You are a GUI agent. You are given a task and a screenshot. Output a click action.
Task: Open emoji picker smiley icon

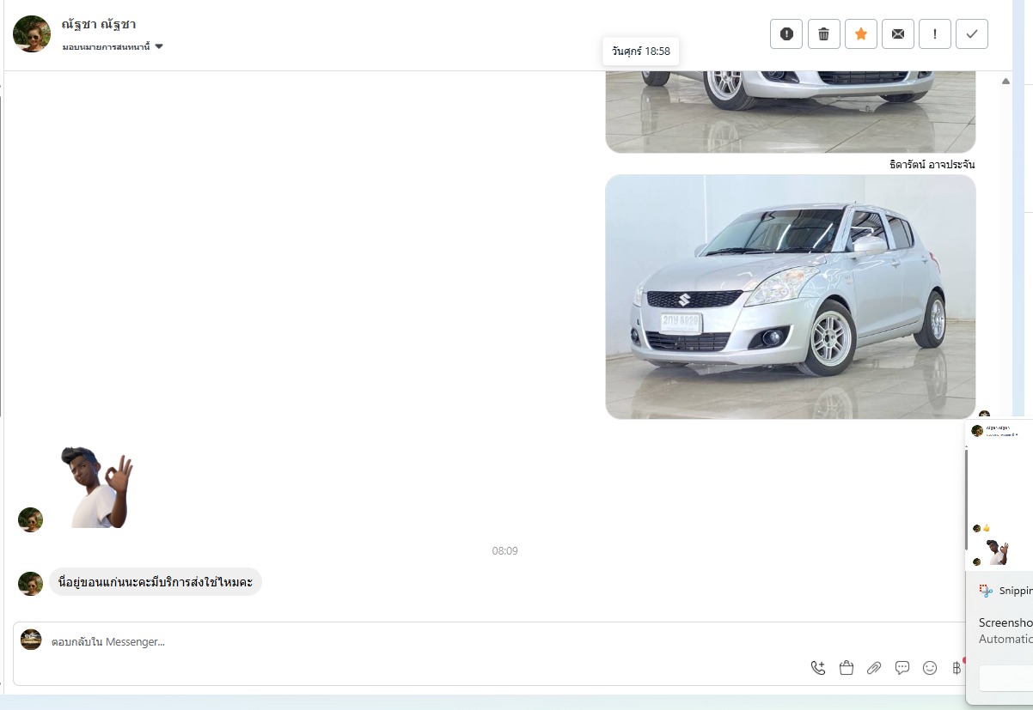[930, 667]
